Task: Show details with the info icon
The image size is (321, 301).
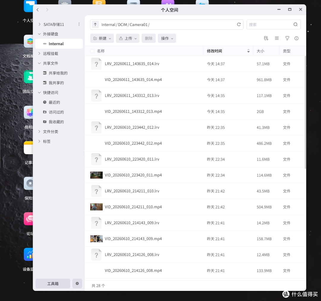Action: point(296,38)
